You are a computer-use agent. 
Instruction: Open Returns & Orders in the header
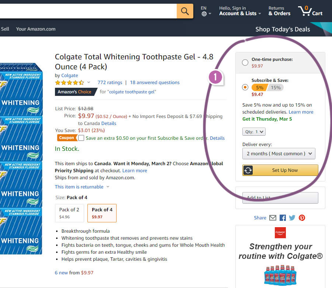click(x=279, y=11)
